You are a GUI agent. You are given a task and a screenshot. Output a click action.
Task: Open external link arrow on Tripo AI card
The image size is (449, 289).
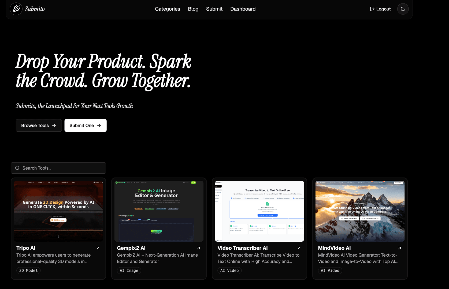click(x=98, y=248)
